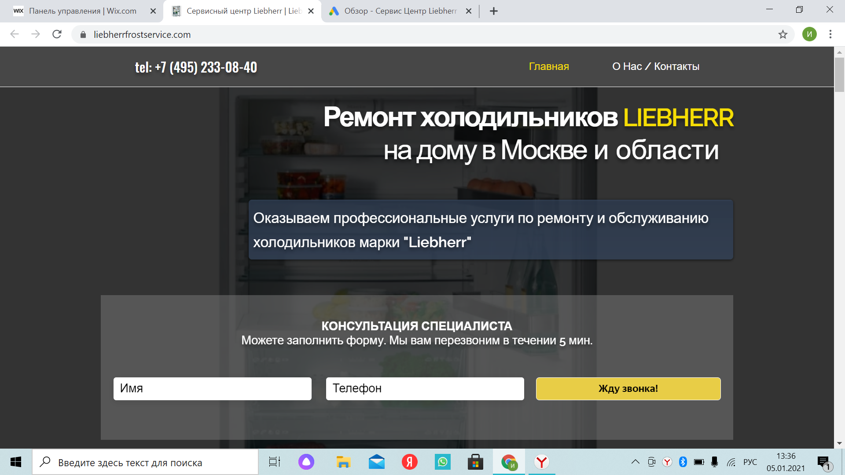Reload the current page
The height and width of the screenshot is (475, 845).
57,34
